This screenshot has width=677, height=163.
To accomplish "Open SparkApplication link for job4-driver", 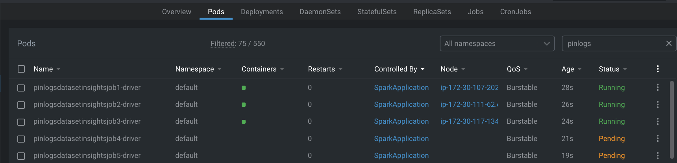I will point(401,139).
